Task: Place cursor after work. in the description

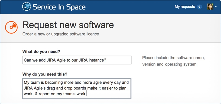Action: click(86, 94)
